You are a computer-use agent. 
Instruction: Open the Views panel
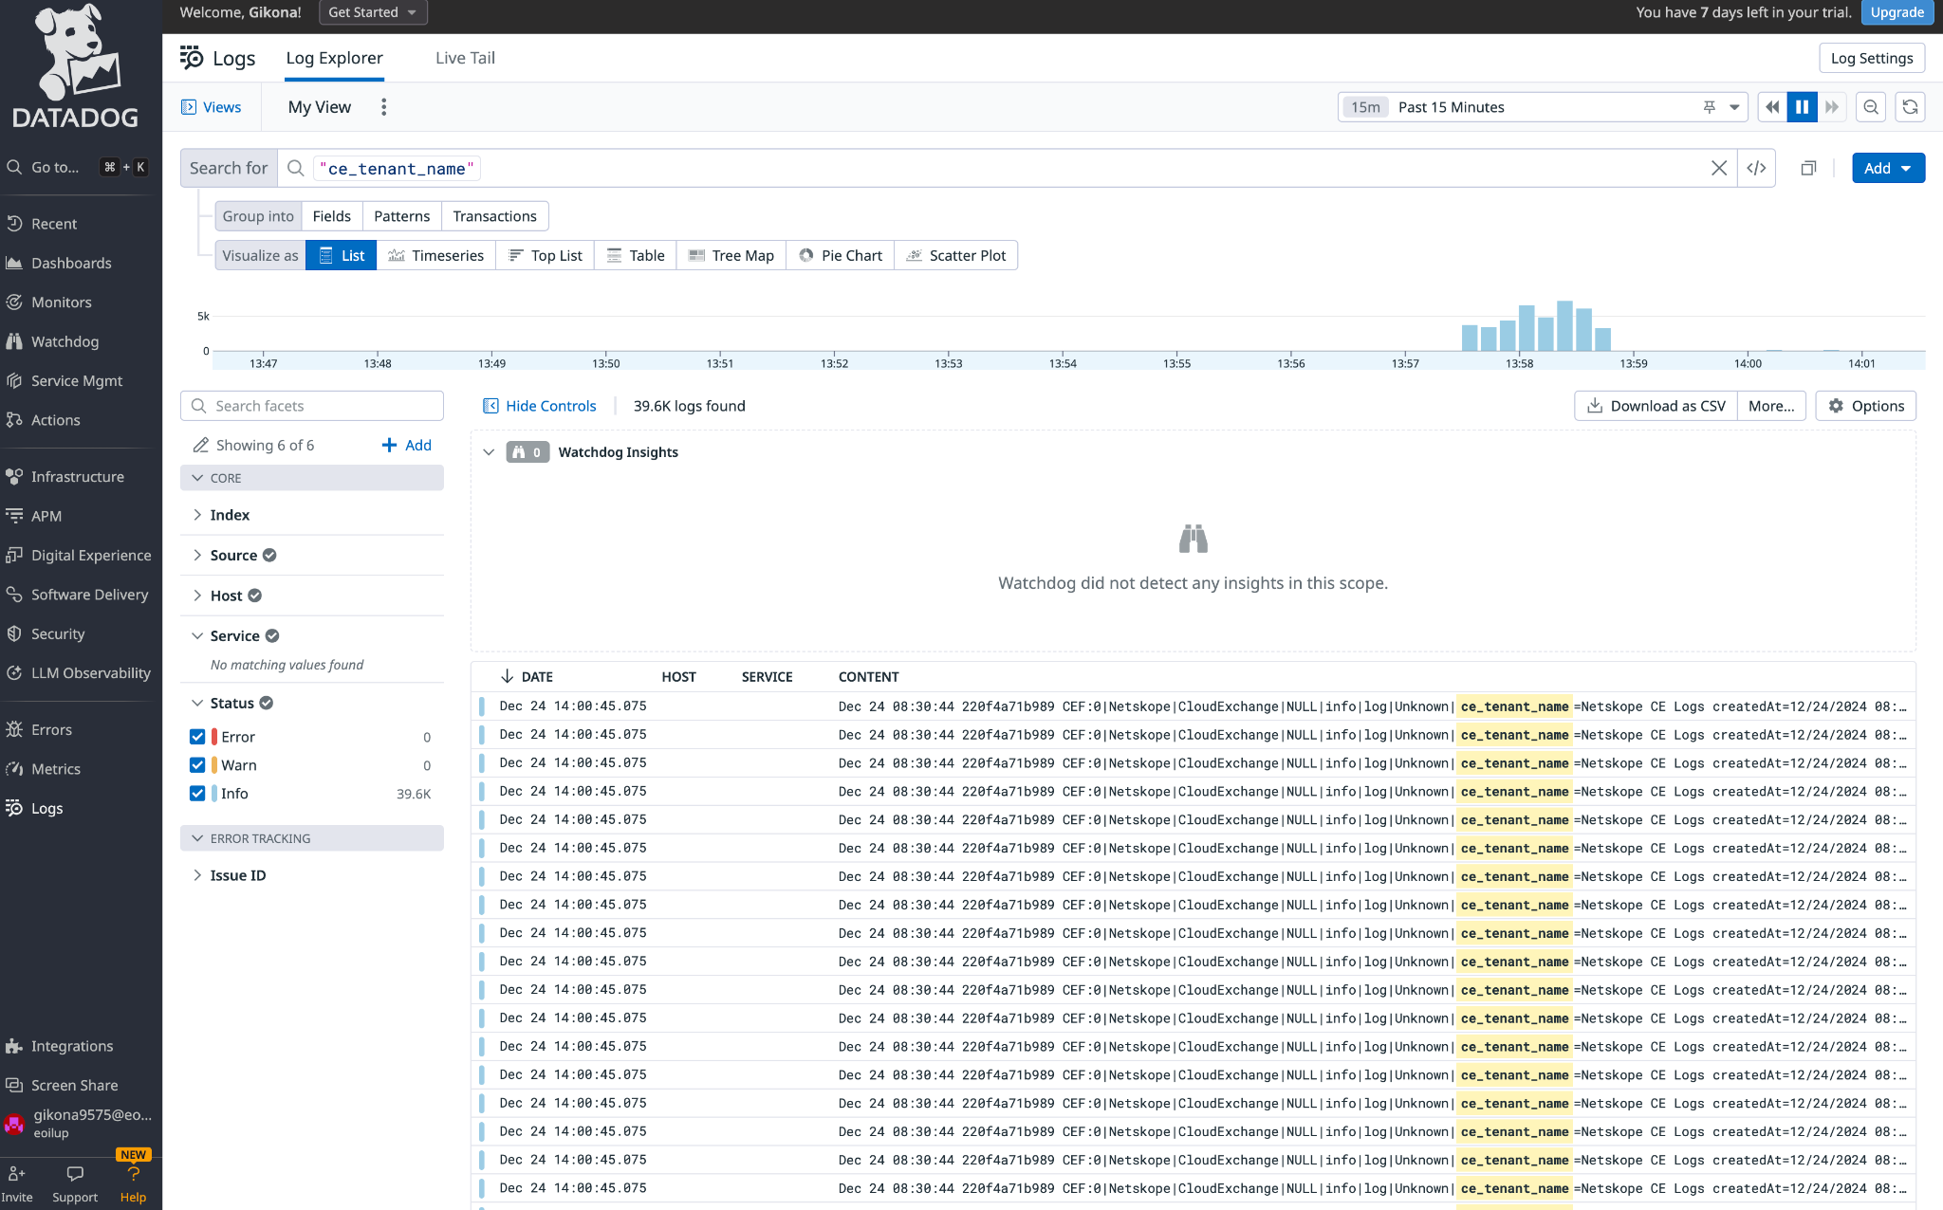pyautogui.click(x=212, y=107)
